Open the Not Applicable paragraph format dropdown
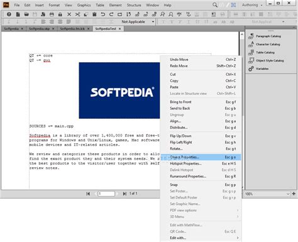 pyautogui.click(x=138, y=22)
